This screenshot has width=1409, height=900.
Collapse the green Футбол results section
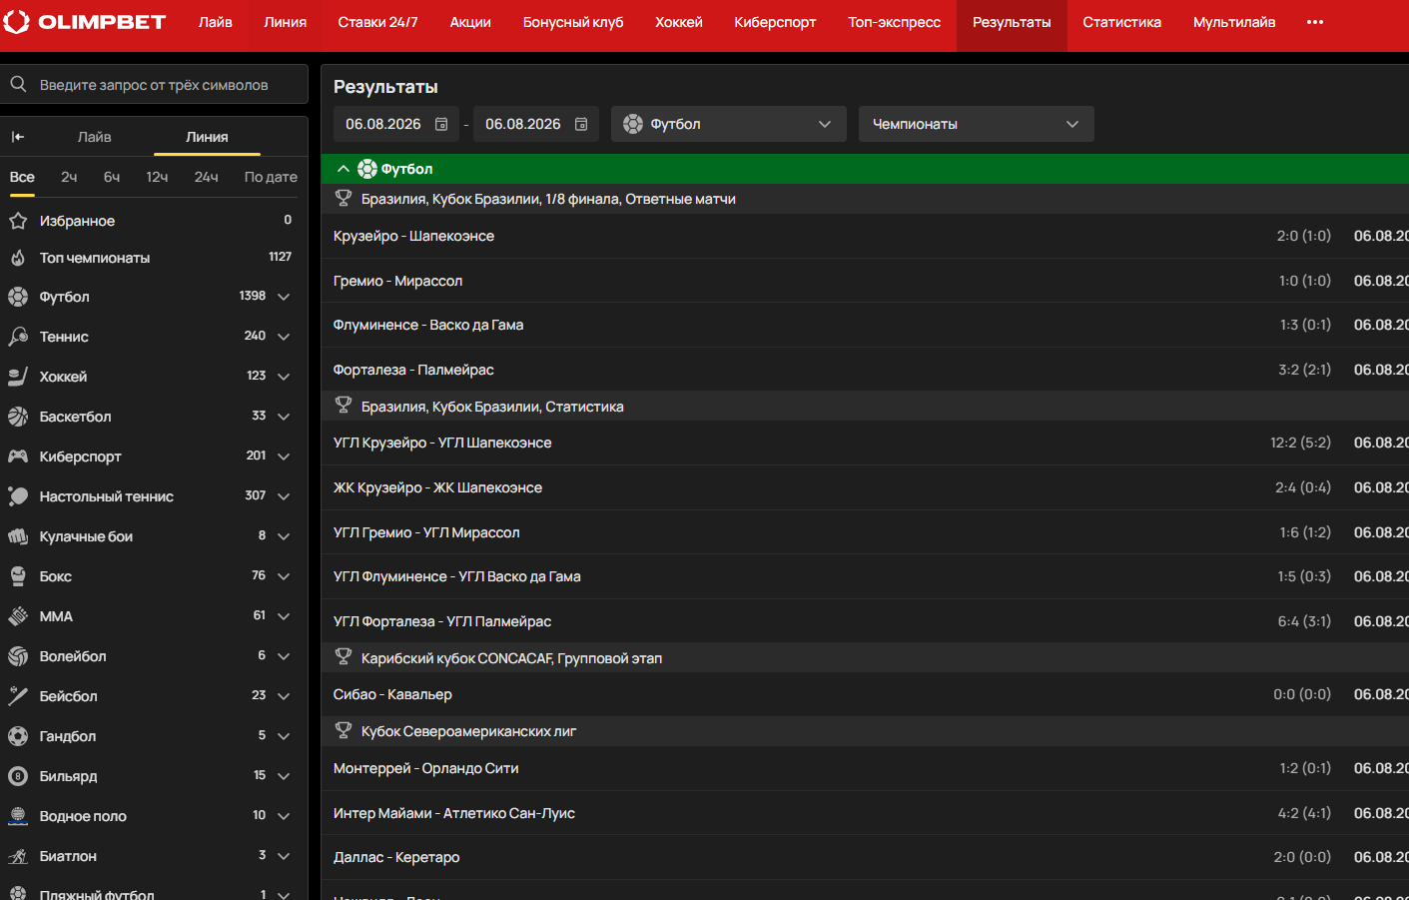pos(344,169)
